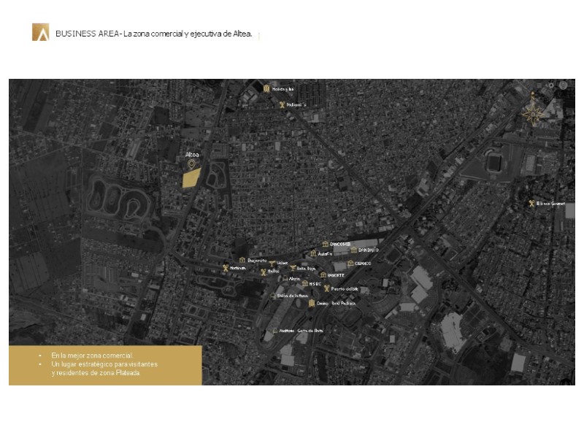This screenshot has width=584, height=438.
Task: Click the HSBC bank icon
Action: click(x=304, y=284)
